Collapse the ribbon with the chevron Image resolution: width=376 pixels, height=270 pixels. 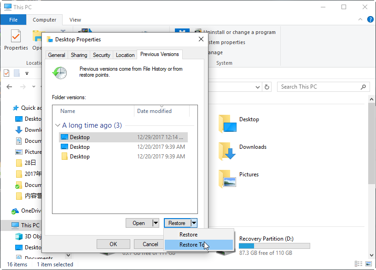[360, 19]
